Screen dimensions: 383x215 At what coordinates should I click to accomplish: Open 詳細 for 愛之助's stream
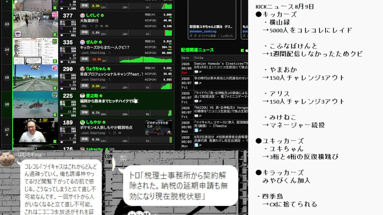coord(85,113)
